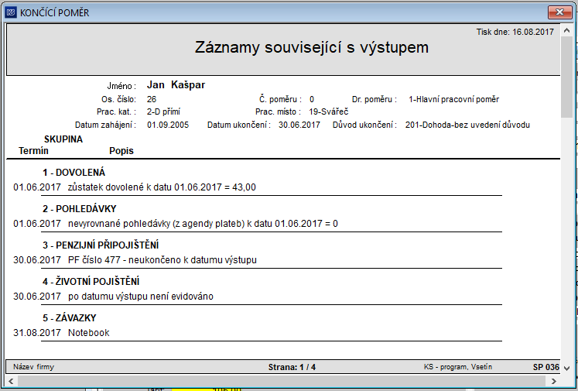Click the horizontal scrollbar right arrow

pyautogui.click(x=554, y=381)
